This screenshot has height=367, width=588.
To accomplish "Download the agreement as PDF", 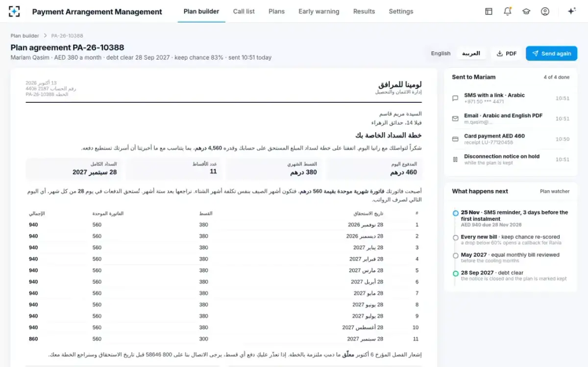I will point(507,53).
